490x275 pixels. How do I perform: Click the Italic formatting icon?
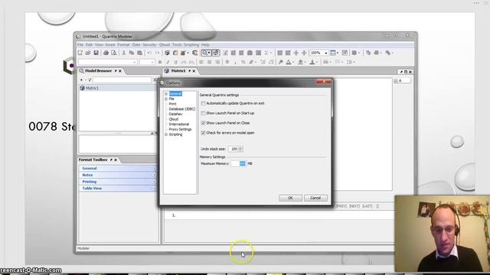pos(168,62)
